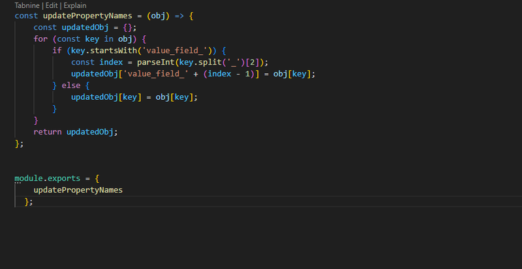Viewport: 522px width, 269px height.
Task: Click the for keyword
Action: [x=40, y=39]
